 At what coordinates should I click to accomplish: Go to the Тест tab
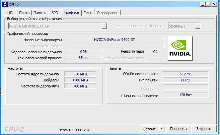point(87,13)
